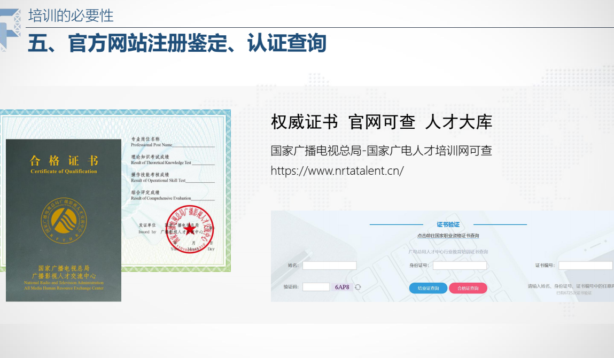
Task: Click the dark green 合格证书 cover image
Action: pos(64,220)
